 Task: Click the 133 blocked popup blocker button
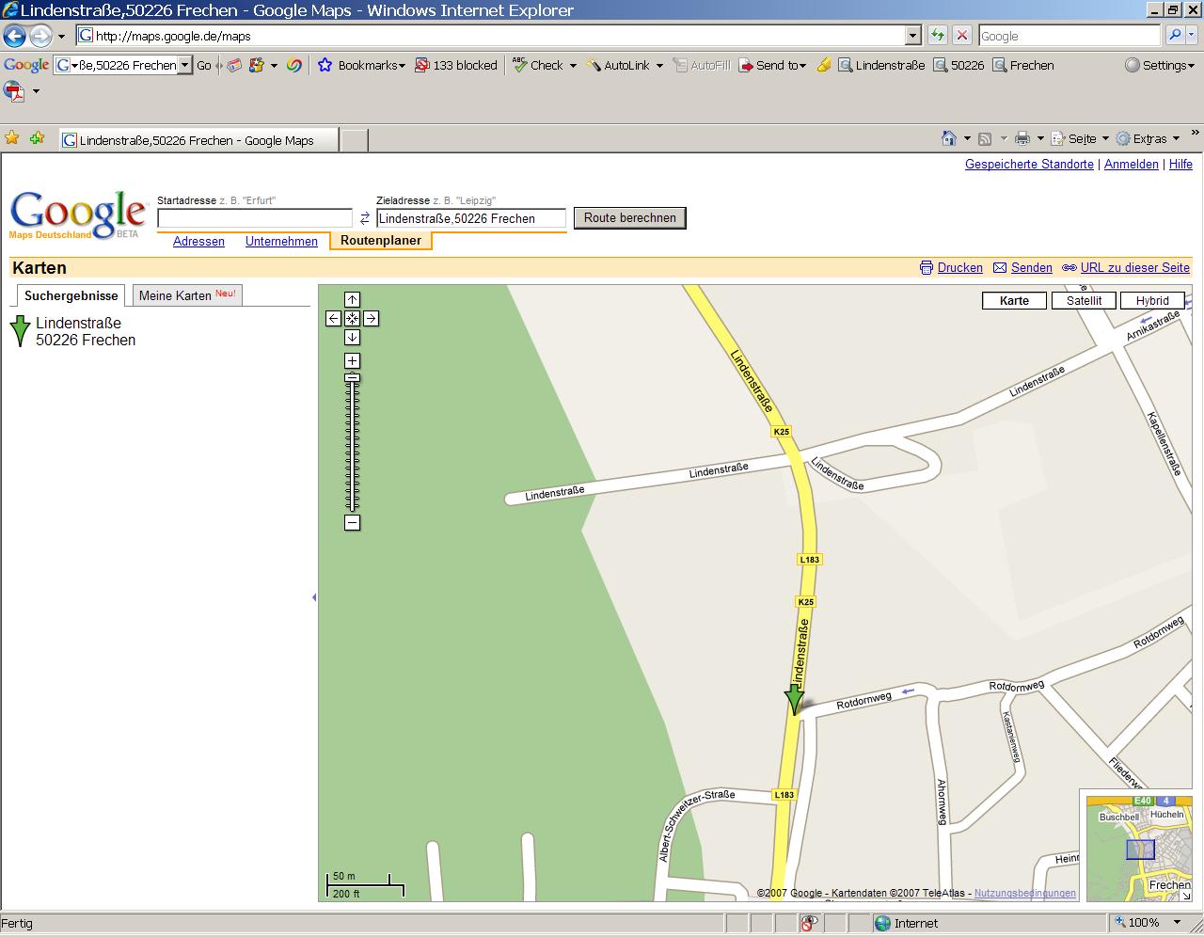click(456, 65)
